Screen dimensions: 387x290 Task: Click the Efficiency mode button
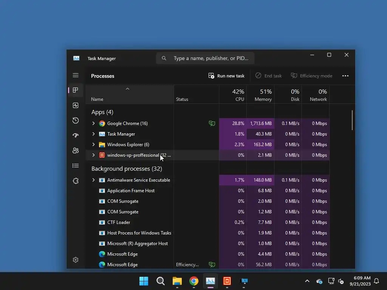(x=311, y=76)
